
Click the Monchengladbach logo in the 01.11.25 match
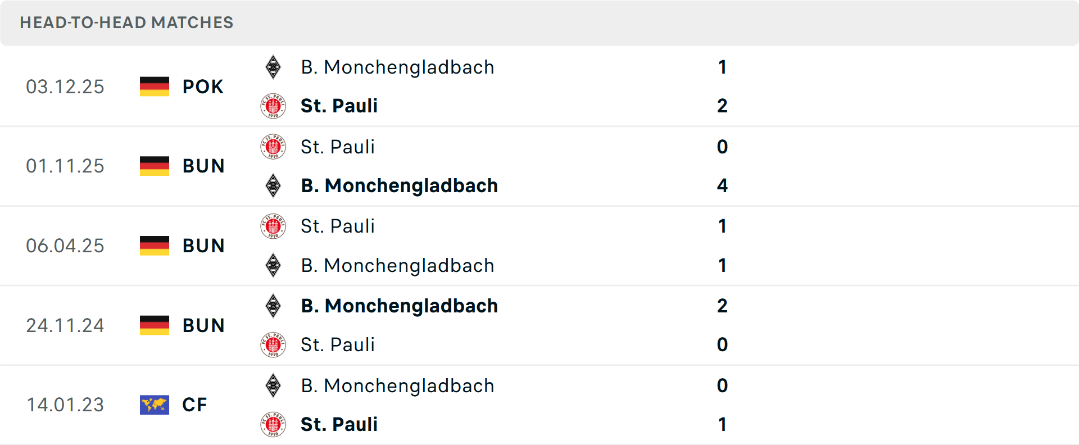click(x=273, y=185)
